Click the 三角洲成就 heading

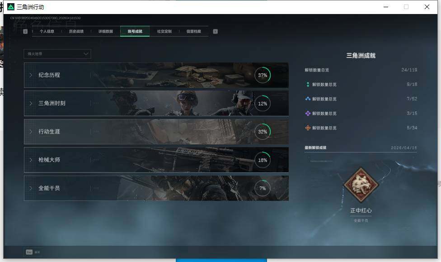[x=361, y=56]
